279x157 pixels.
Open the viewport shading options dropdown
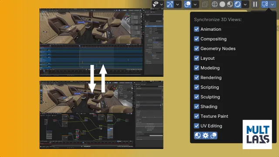[x=245, y=4]
